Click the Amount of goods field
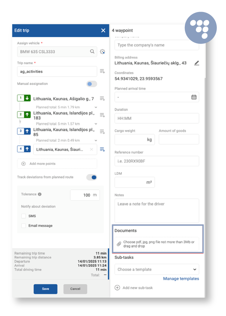 tap(179, 139)
